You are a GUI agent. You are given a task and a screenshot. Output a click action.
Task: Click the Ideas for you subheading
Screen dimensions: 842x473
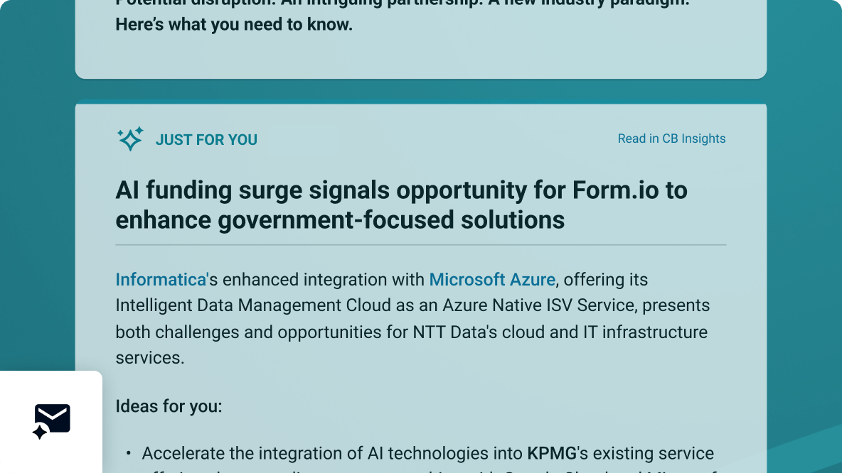[x=169, y=406]
